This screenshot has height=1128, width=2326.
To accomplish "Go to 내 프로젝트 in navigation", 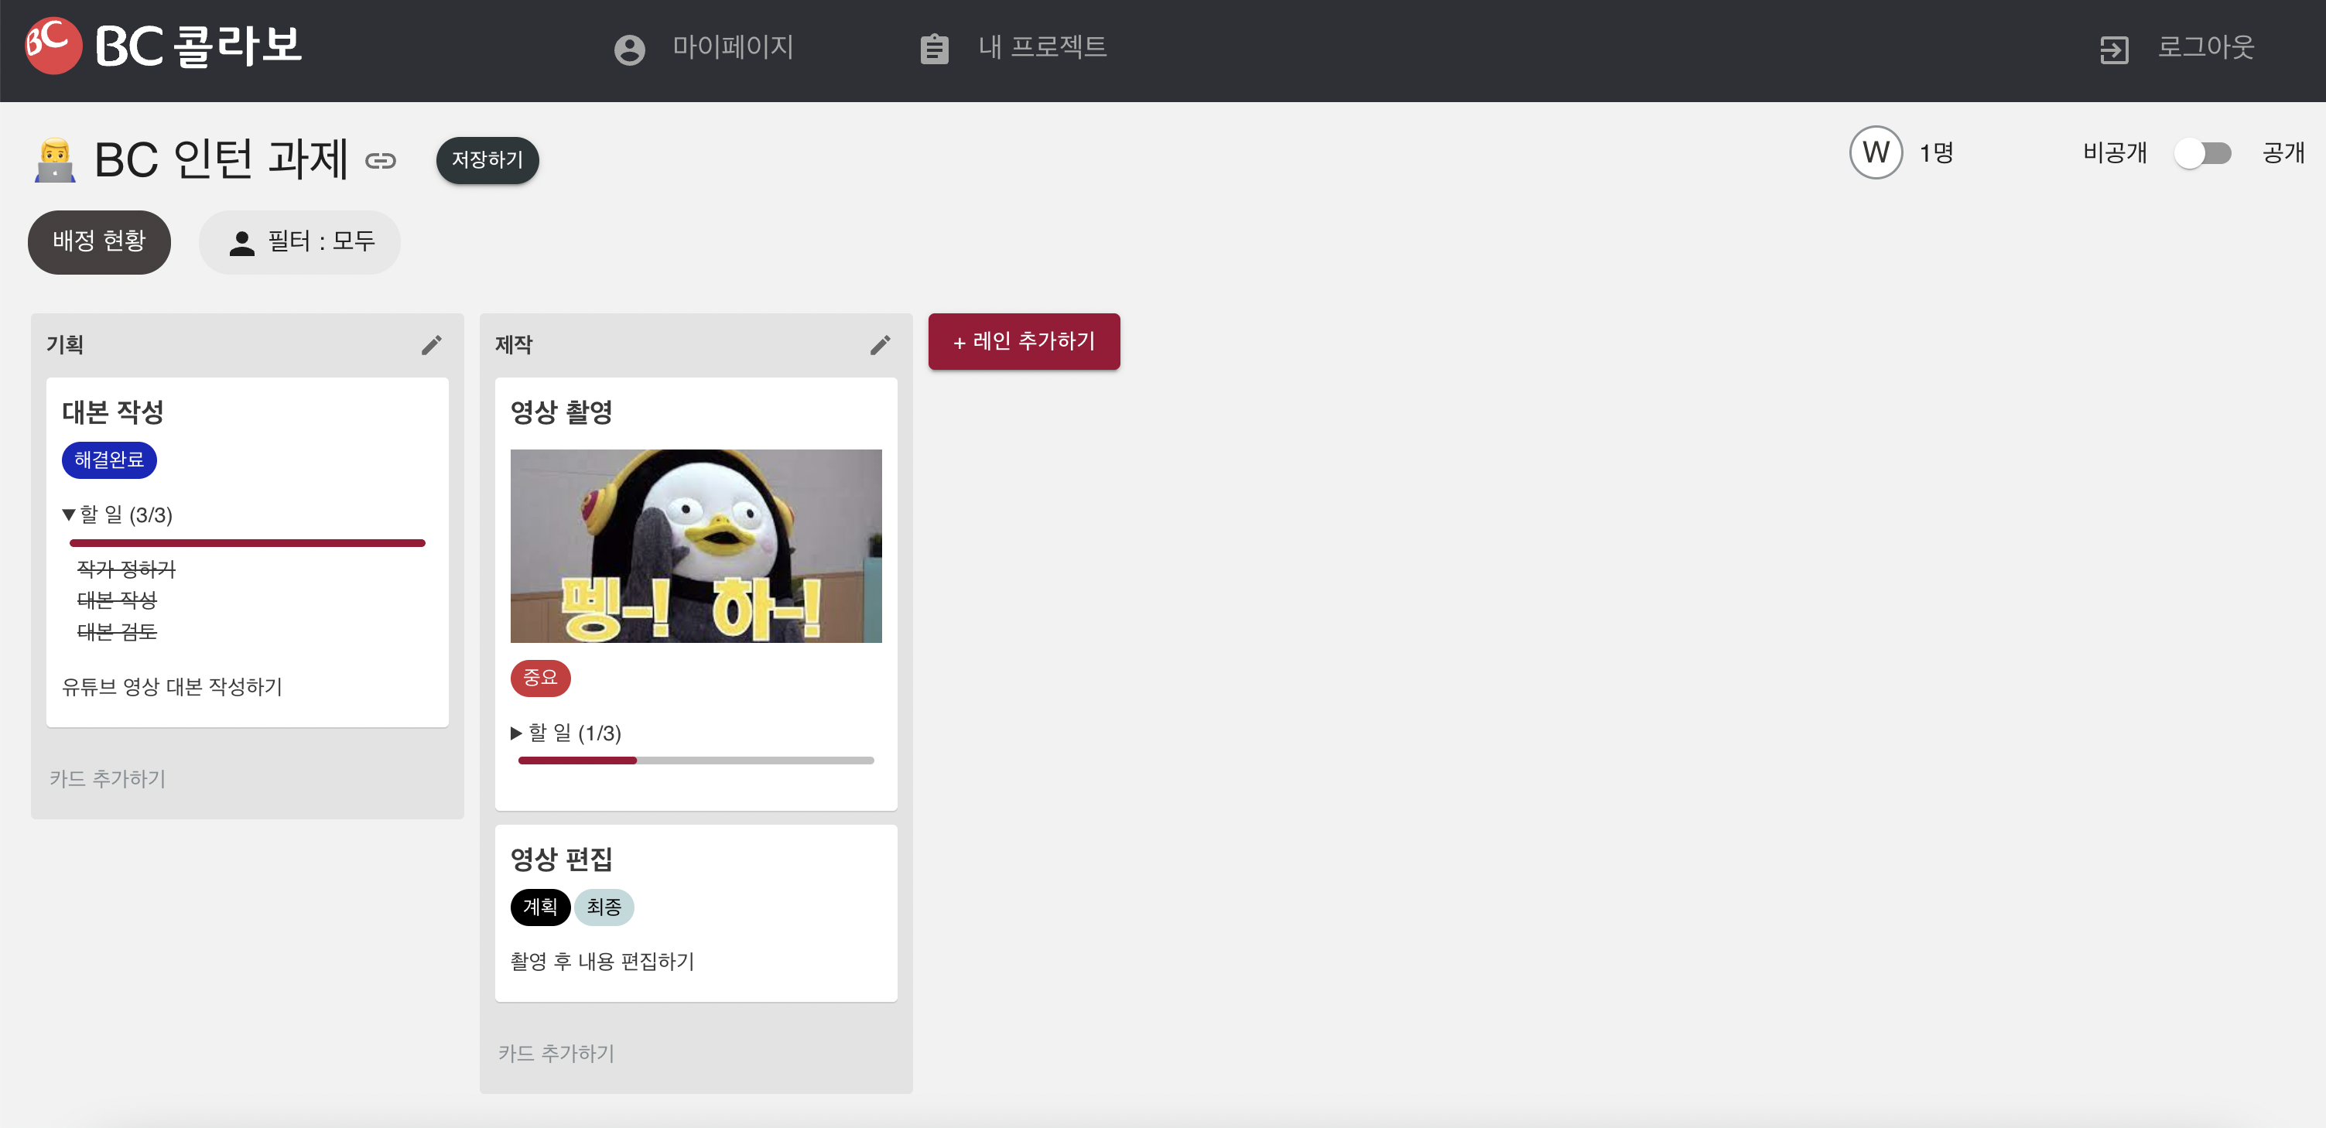I will (1042, 47).
